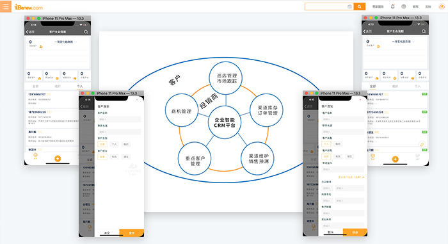Tap magnifier icon in right lifecycle phone
The image size is (448, 244).
tap(424, 31)
